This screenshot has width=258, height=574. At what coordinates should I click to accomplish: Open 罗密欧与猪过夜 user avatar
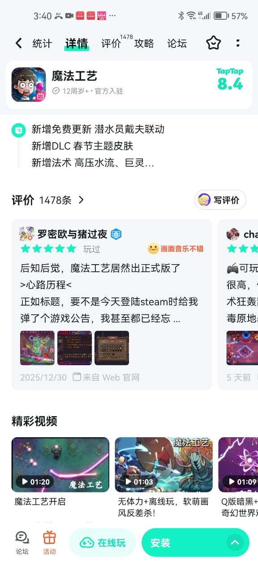(27, 234)
